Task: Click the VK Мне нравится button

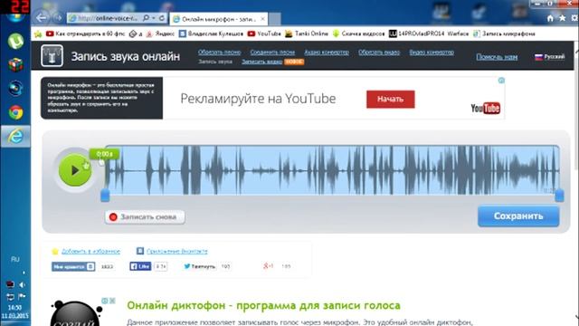Action: 73,266
